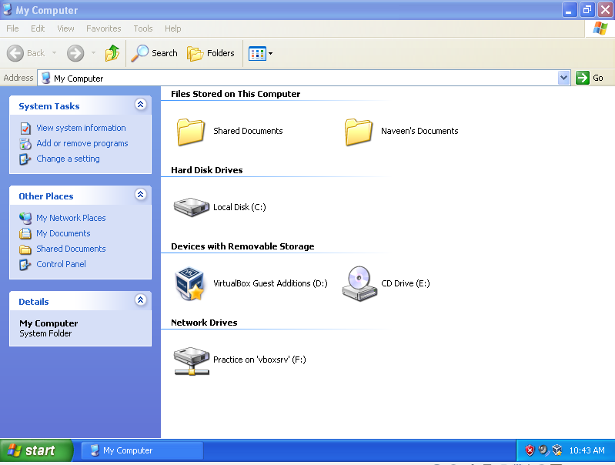
Task: Go back using the Back arrow button
Action: 15,53
